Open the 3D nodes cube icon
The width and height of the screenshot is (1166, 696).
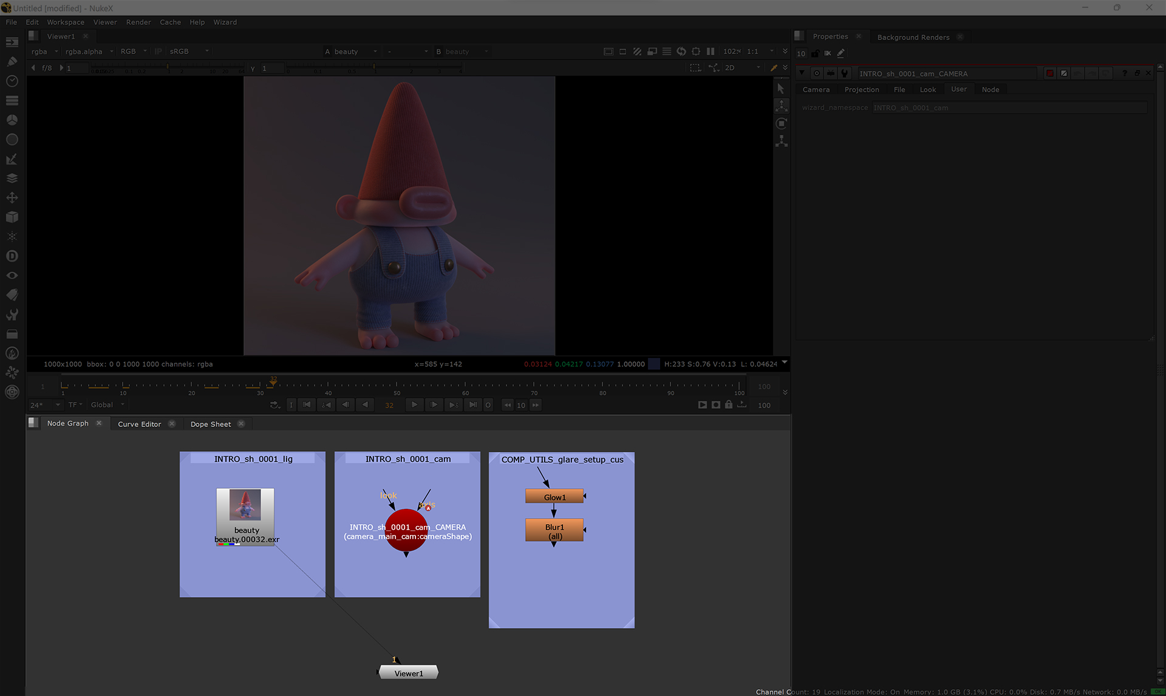click(x=12, y=217)
